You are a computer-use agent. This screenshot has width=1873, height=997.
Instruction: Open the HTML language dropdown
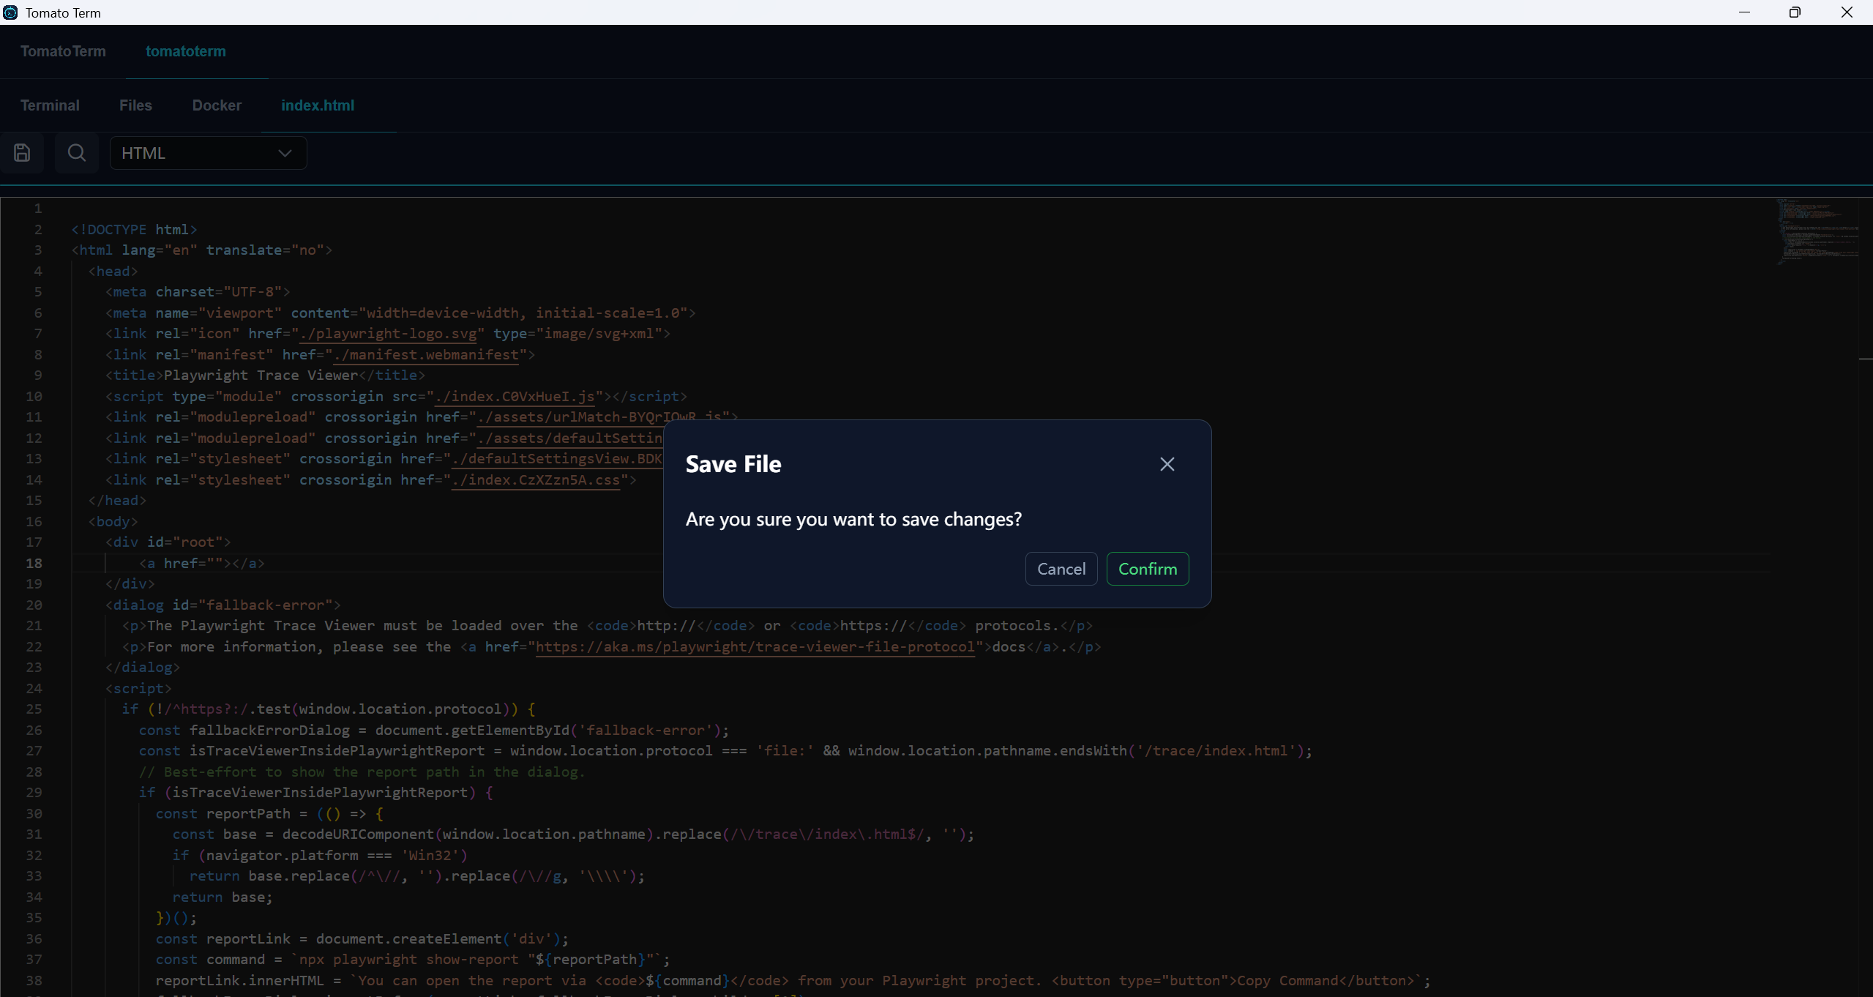click(x=208, y=153)
